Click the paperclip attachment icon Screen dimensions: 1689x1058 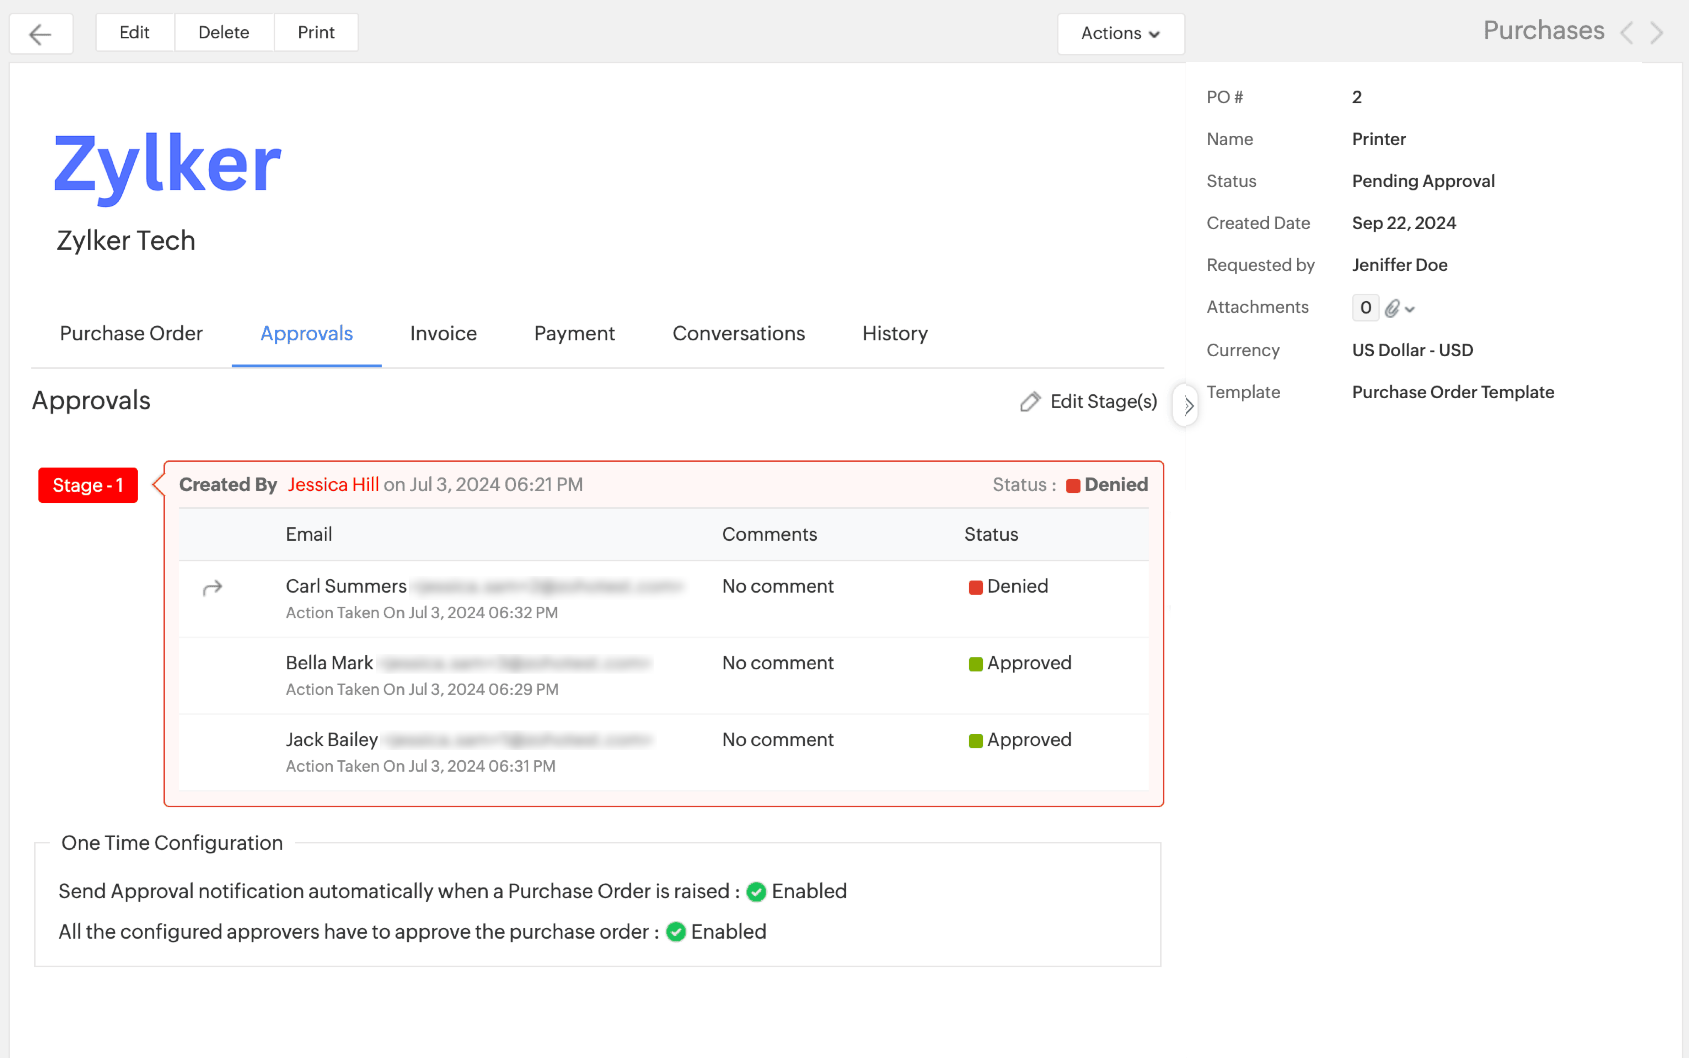[x=1392, y=308]
